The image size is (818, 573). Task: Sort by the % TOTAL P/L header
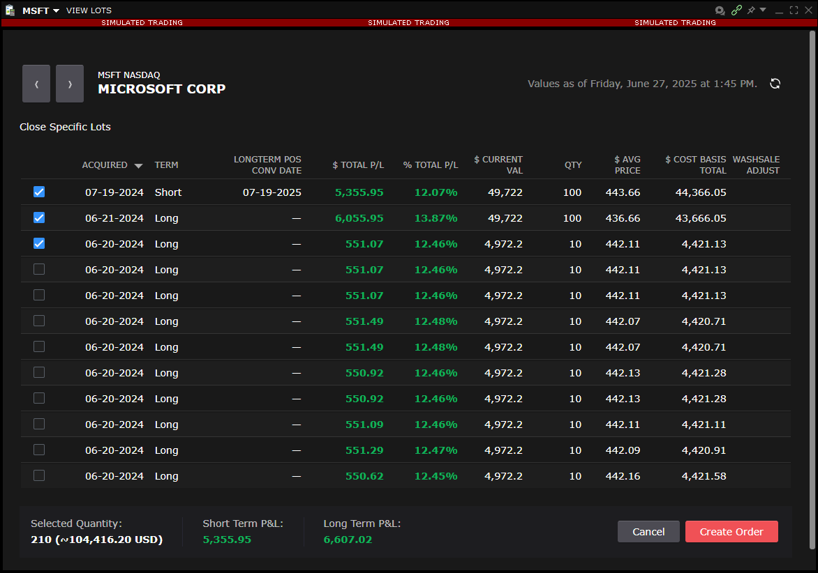coord(431,165)
